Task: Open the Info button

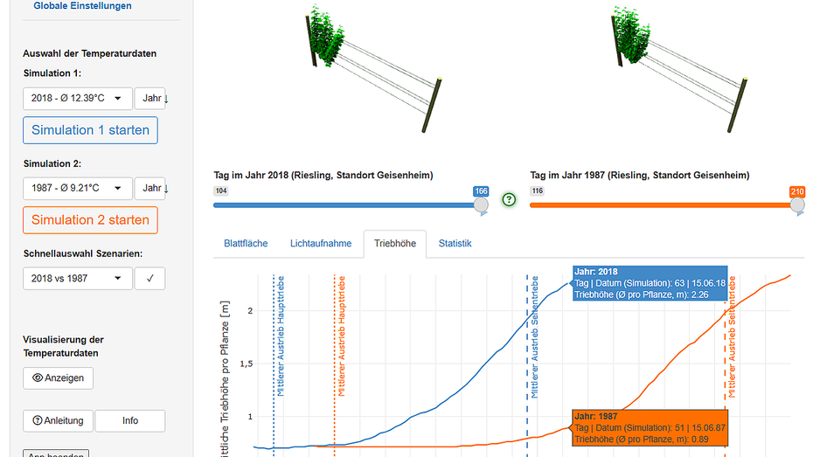Action: (x=130, y=420)
